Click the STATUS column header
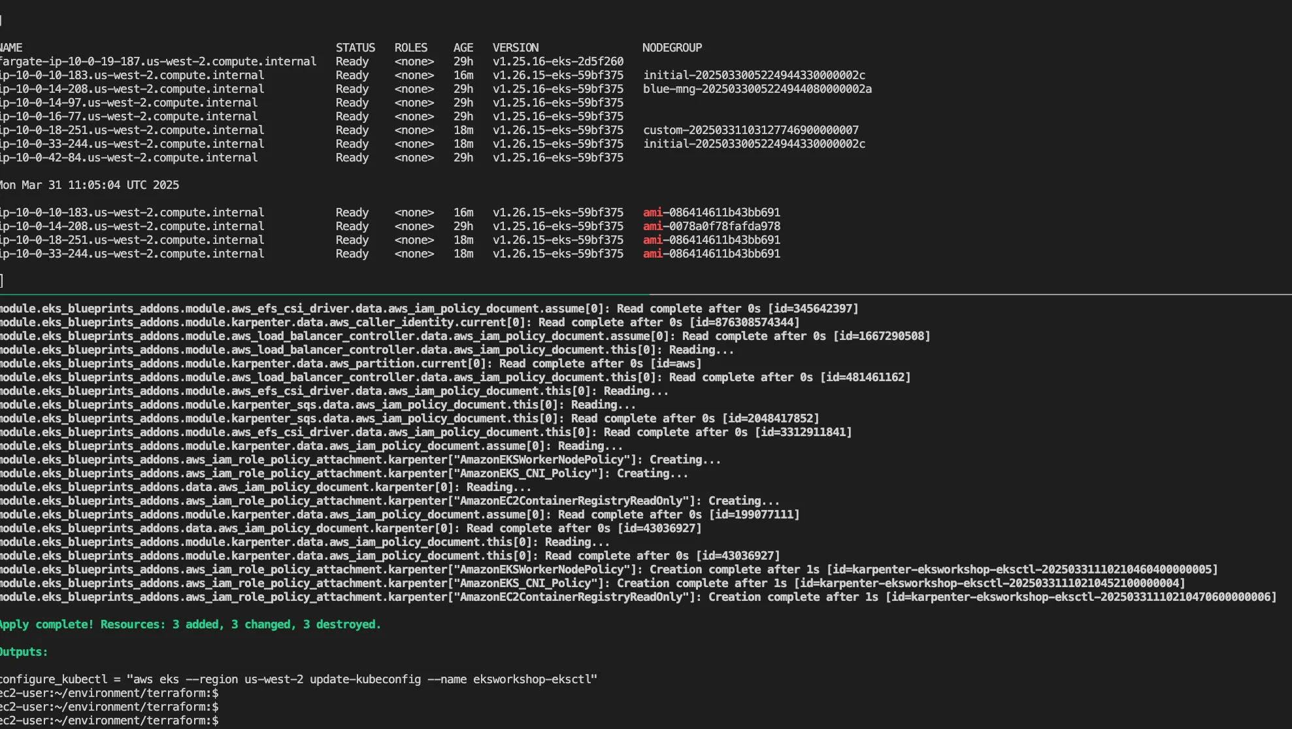 click(355, 48)
